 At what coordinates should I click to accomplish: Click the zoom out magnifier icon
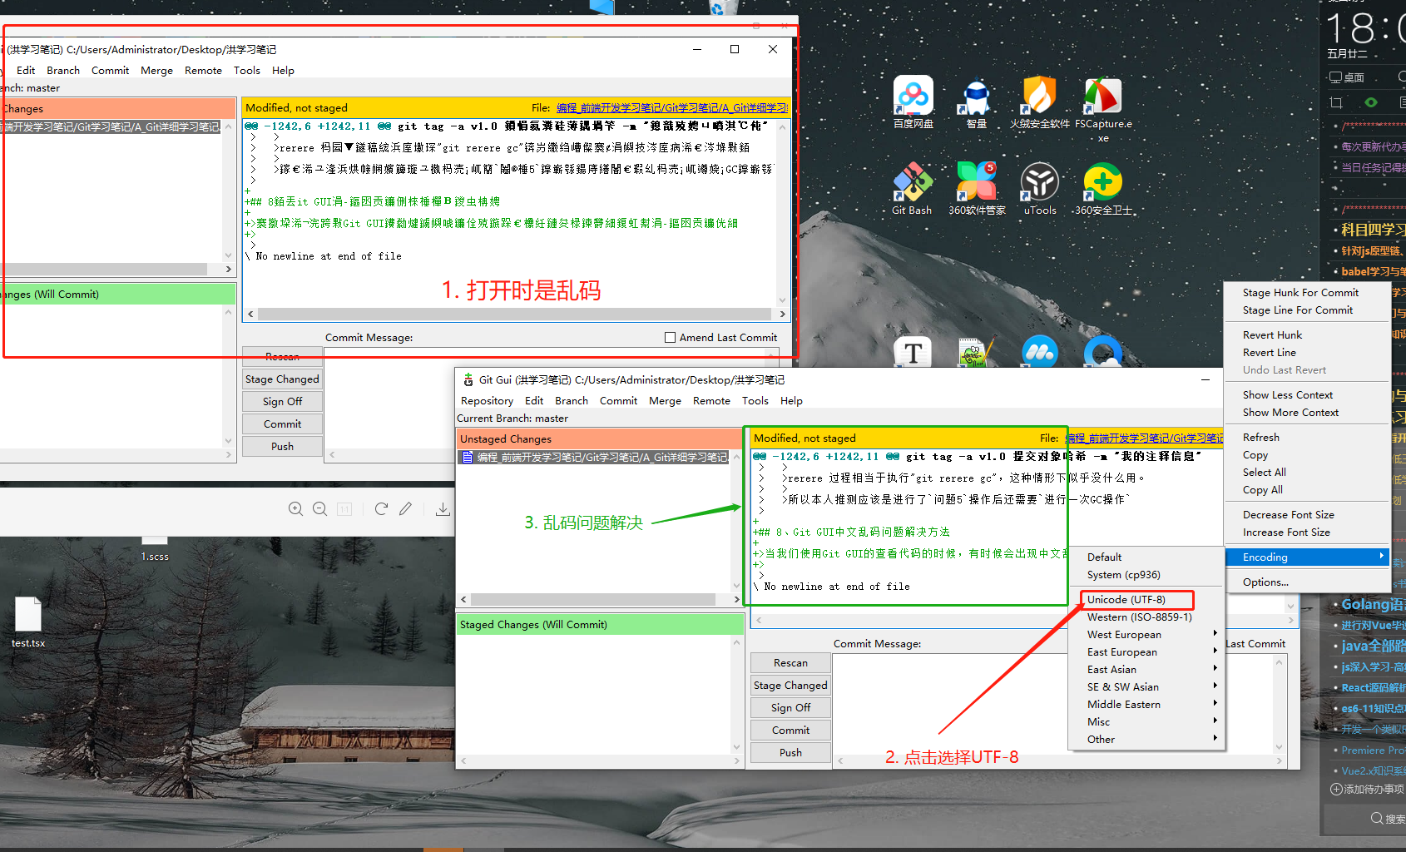pyautogui.click(x=319, y=509)
